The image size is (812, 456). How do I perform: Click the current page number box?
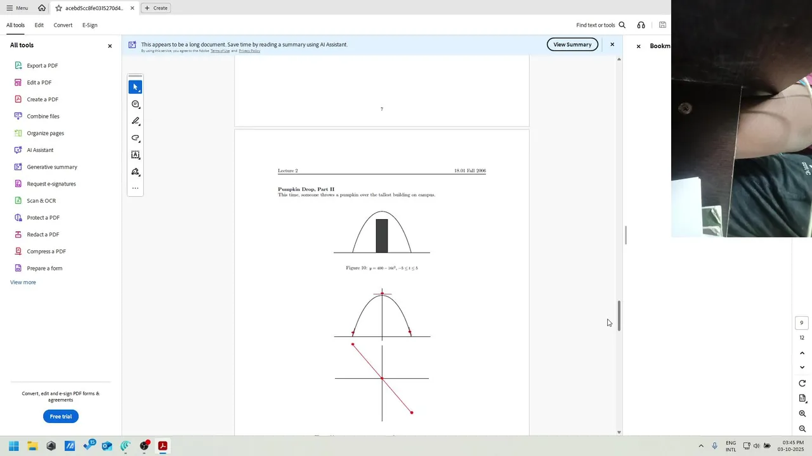click(802, 323)
